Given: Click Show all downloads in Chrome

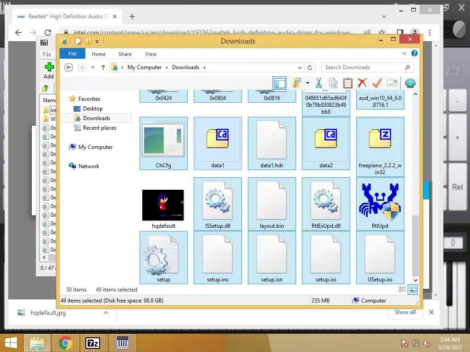Looking at the screenshot, I should point(405,312).
